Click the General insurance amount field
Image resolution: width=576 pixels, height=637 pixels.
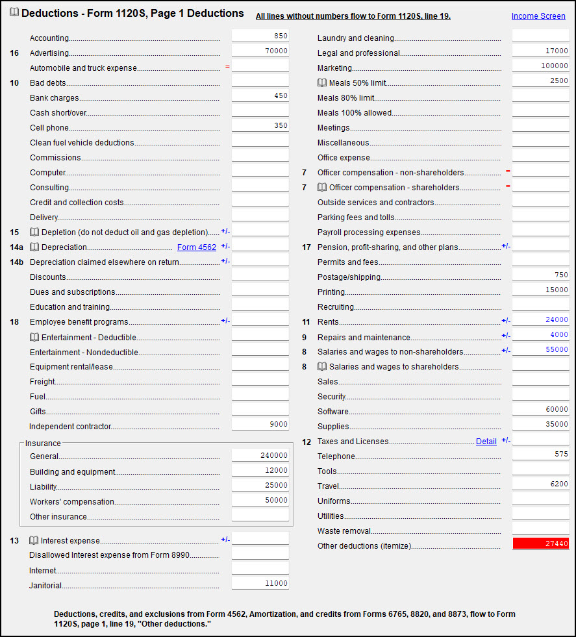coord(260,455)
